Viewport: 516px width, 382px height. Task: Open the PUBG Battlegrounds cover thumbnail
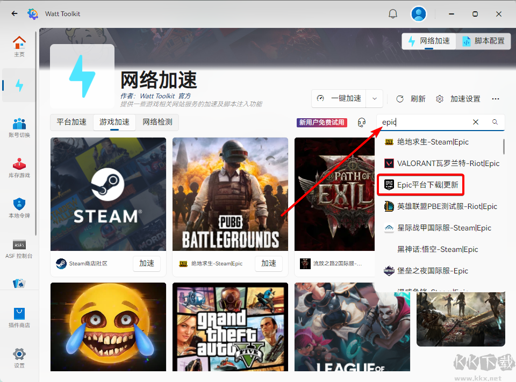click(231, 194)
